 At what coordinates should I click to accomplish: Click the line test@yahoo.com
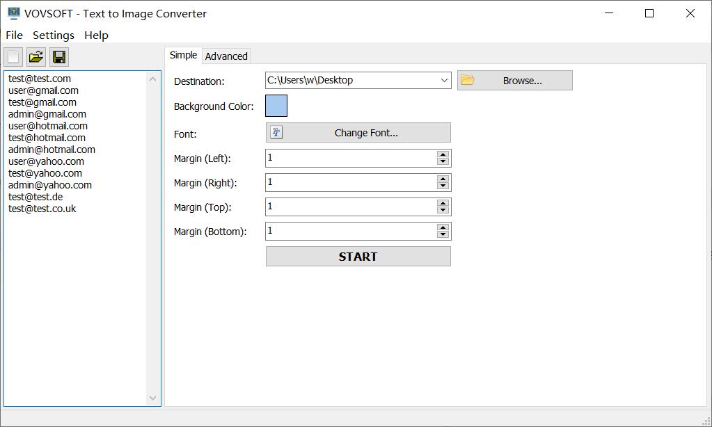(45, 173)
